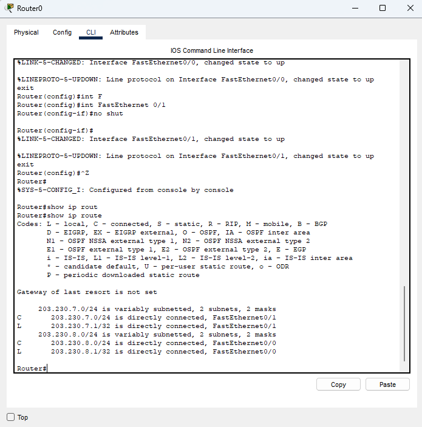The height and width of the screenshot is (427, 422).
Task: Switch to the Physical tab
Action: (26, 32)
